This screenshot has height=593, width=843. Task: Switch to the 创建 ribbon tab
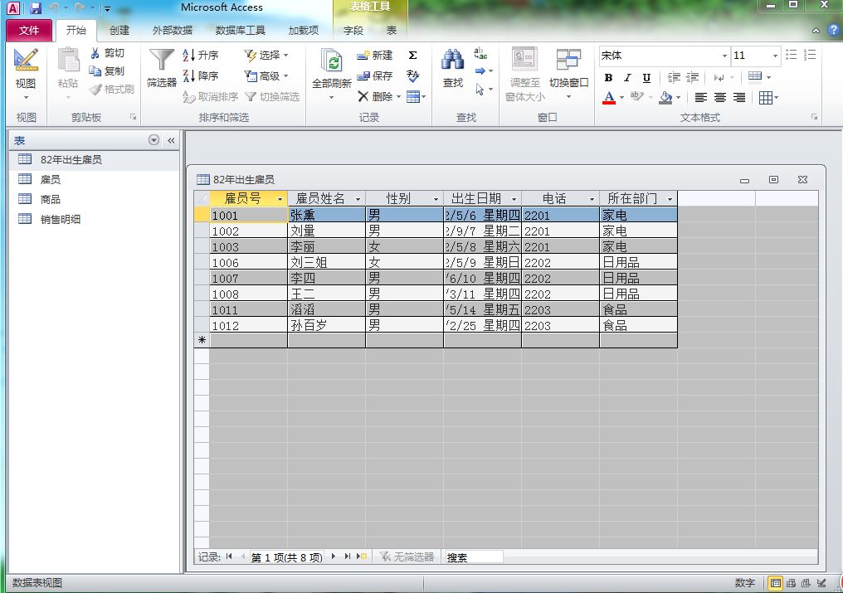click(119, 31)
